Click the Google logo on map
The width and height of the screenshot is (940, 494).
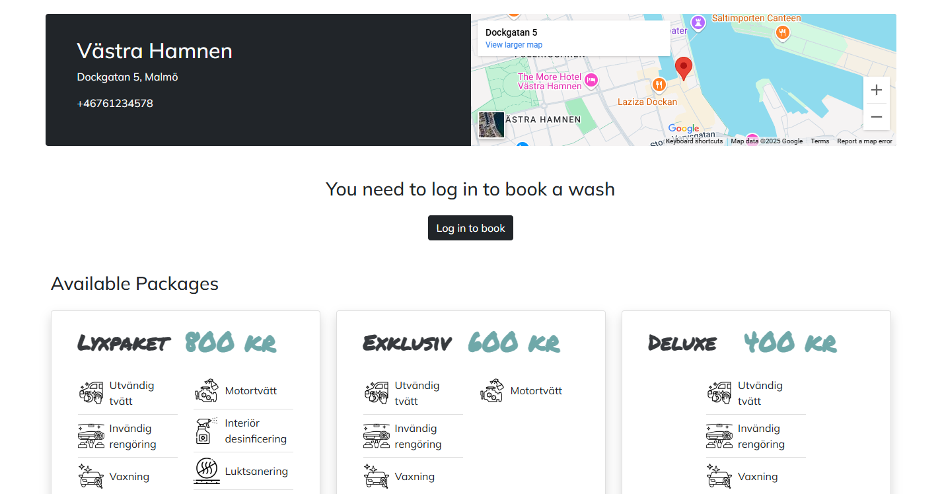tap(683, 129)
